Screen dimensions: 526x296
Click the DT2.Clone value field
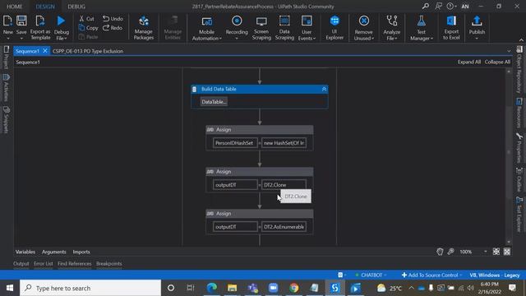point(284,185)
